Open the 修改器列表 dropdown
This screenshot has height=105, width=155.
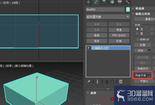(108, 17)
